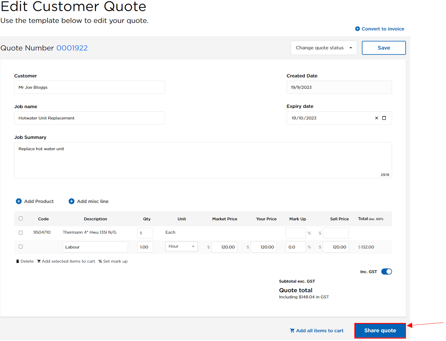Toggle the Inc. GST switch
The image size is (446, 341).
386,272
